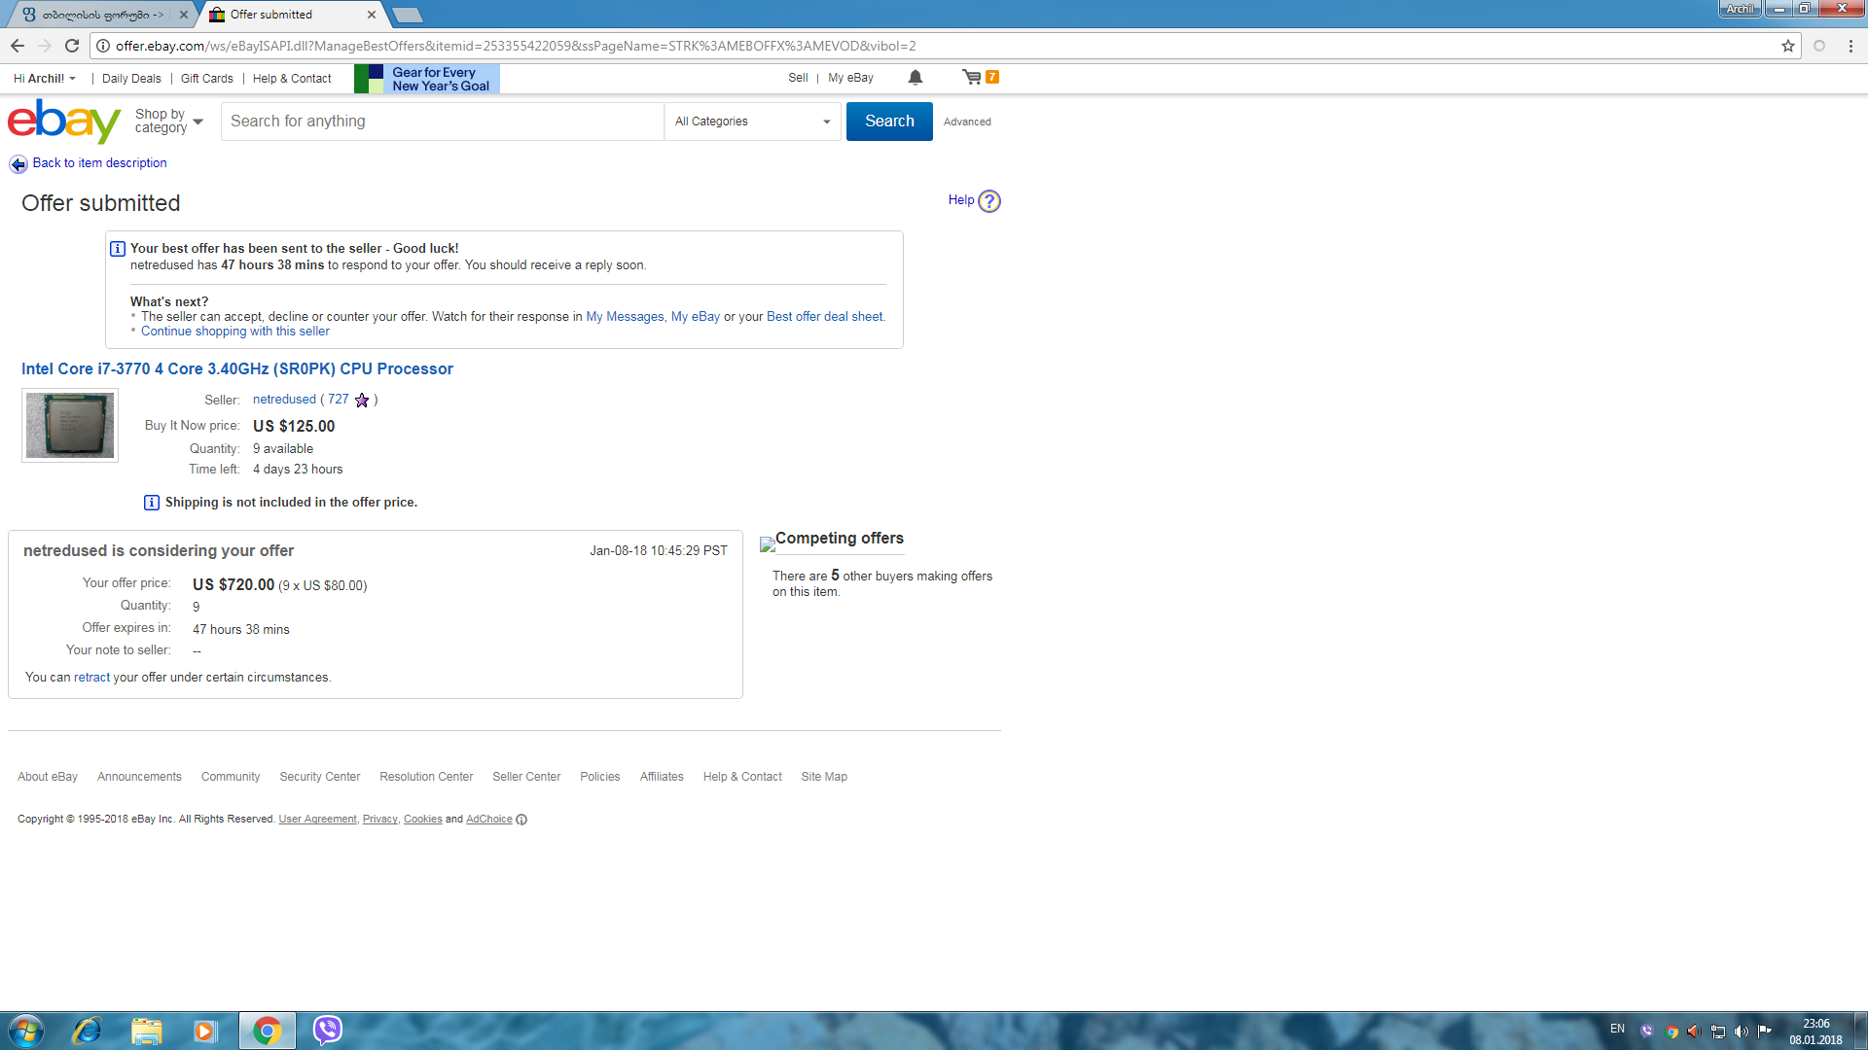Click the retract offer link
Viewport: 1868px width, 1050px height.
point(91,678)
